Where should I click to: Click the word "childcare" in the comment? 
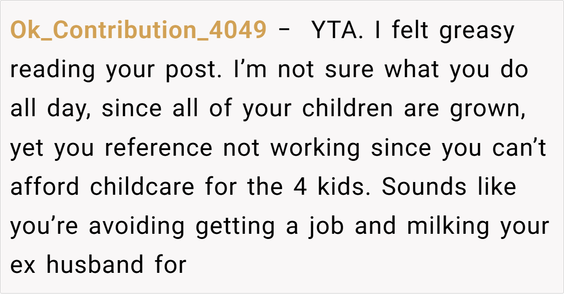[142, 187]
